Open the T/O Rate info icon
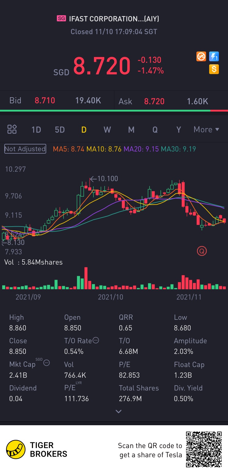 point(96,340)
